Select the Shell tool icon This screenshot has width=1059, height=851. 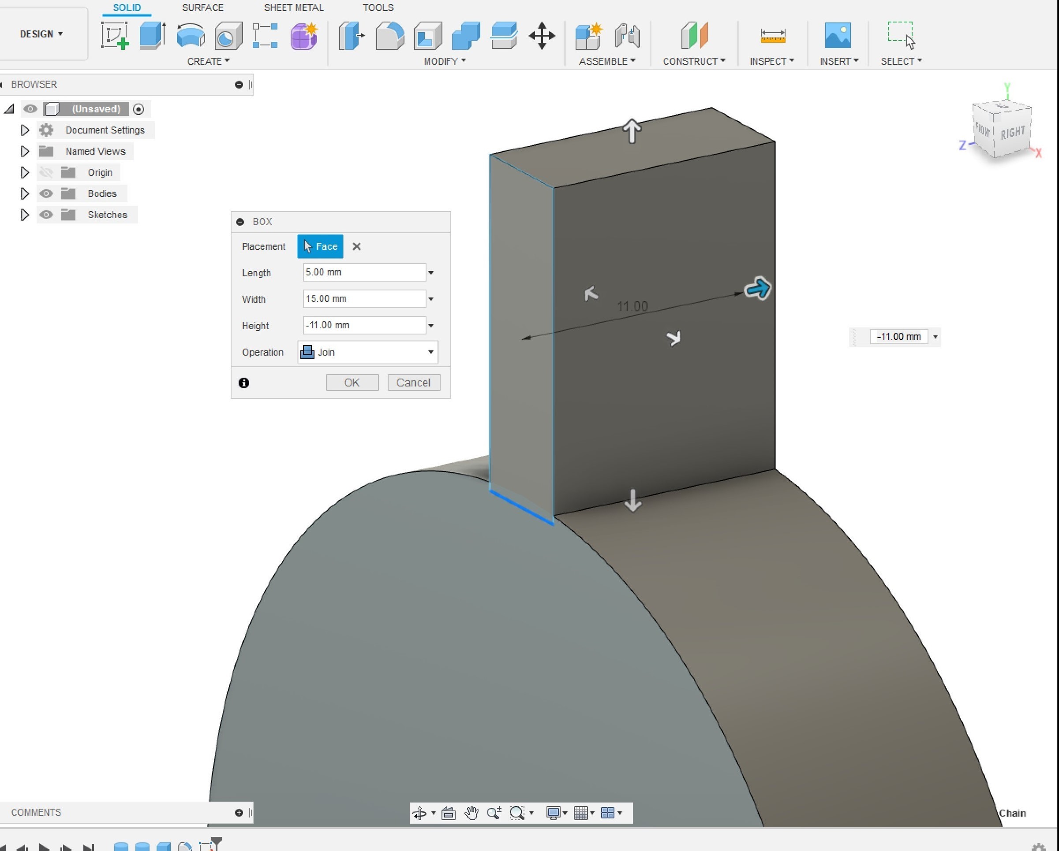(x=428, y=35)
